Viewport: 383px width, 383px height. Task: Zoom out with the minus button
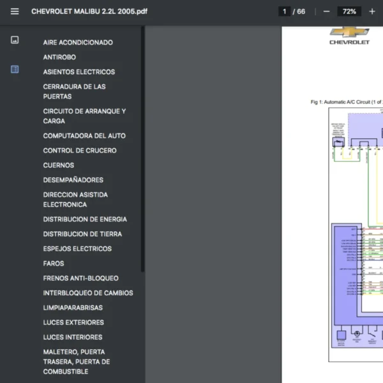click(x=327, y=11)
